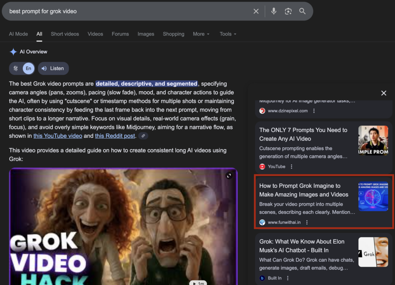Click the AI Overview sparkle icon

tap(13, 51)
